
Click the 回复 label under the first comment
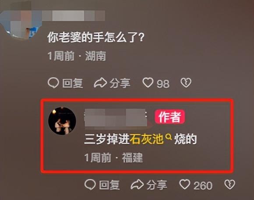coord(73,83)
